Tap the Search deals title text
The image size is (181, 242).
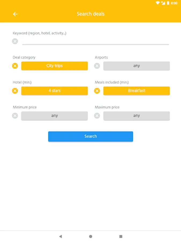click(x=91, y=14)
